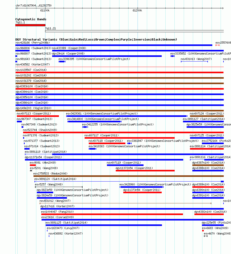The width and height of the screenshot is (231, 254).
Task: Click the 61200k ruler position label
Action: coord(137,11)
